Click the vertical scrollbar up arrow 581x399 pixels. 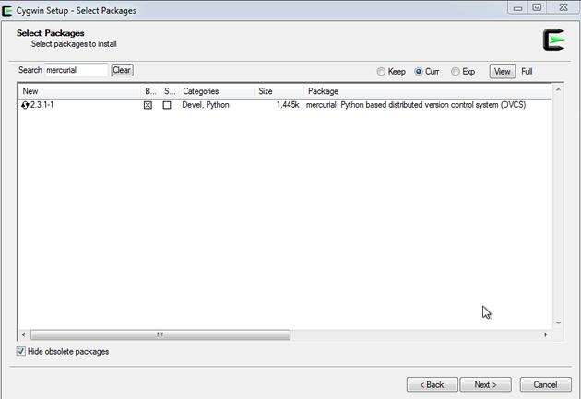point(558,89)
